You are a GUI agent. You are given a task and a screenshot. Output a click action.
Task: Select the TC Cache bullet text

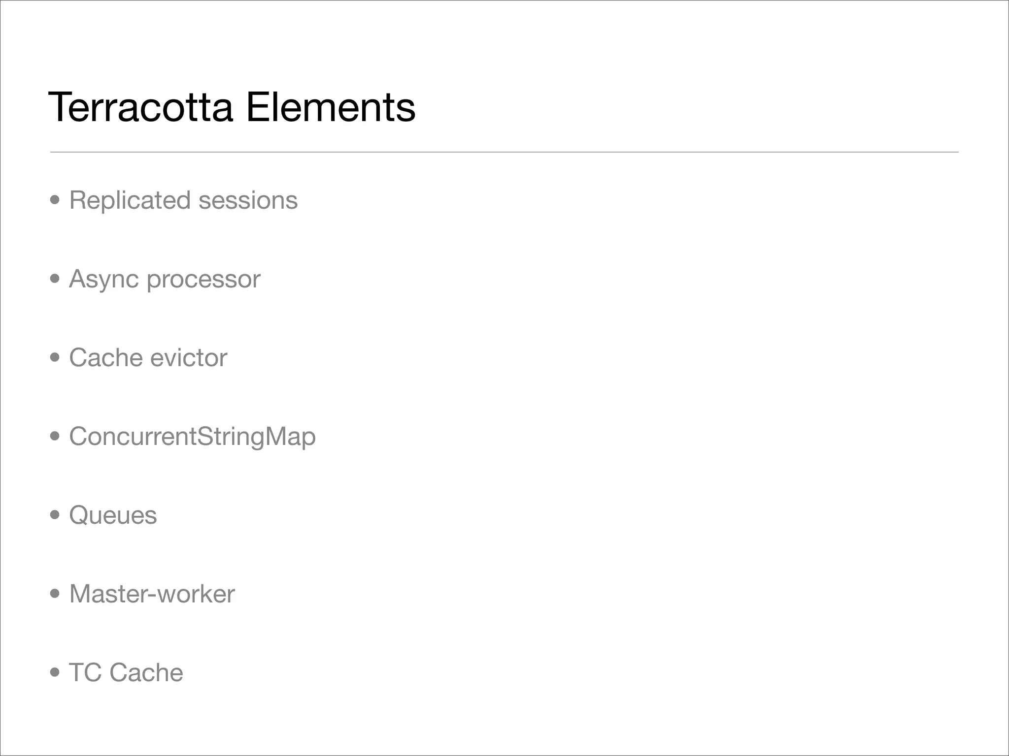point(126,673)
